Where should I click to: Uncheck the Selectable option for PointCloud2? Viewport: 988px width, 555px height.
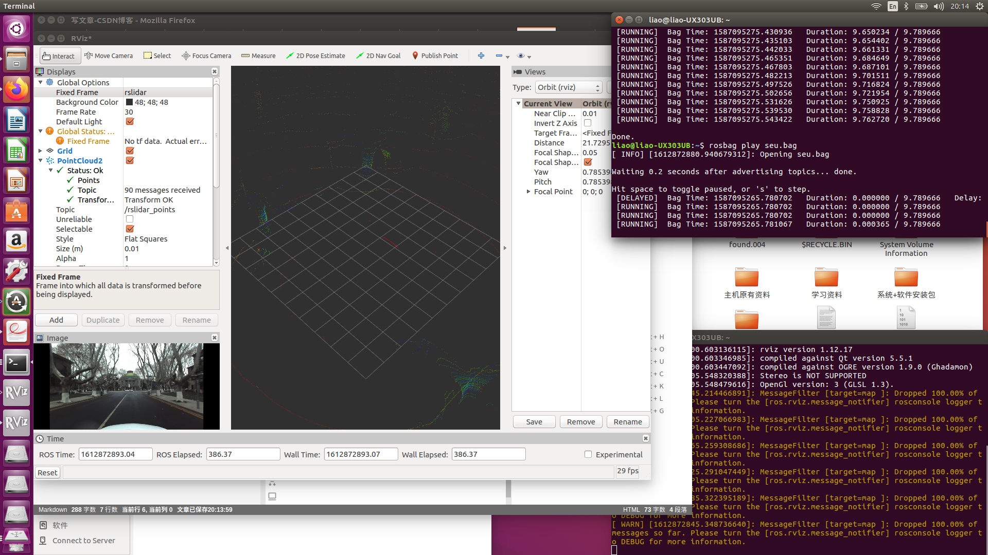tap(130, 229)
